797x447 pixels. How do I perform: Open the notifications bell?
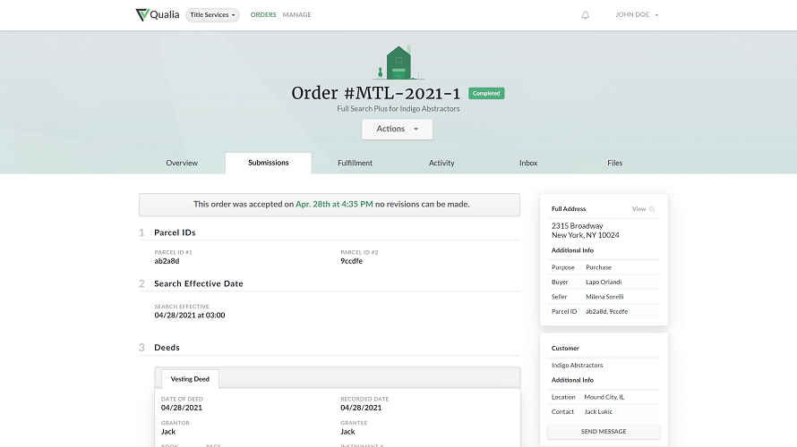coord(586,15)
